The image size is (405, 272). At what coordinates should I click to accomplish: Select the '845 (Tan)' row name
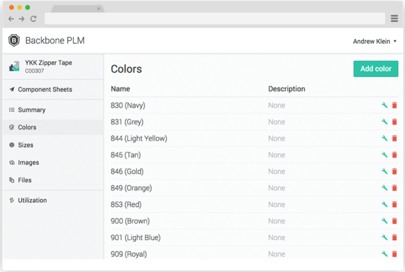click(126, 155)
